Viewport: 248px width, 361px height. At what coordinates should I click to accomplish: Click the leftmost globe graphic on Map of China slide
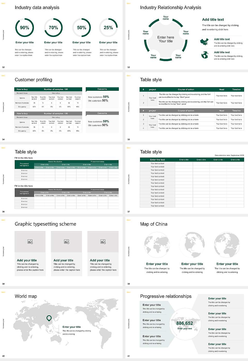(x=157, y=244)
